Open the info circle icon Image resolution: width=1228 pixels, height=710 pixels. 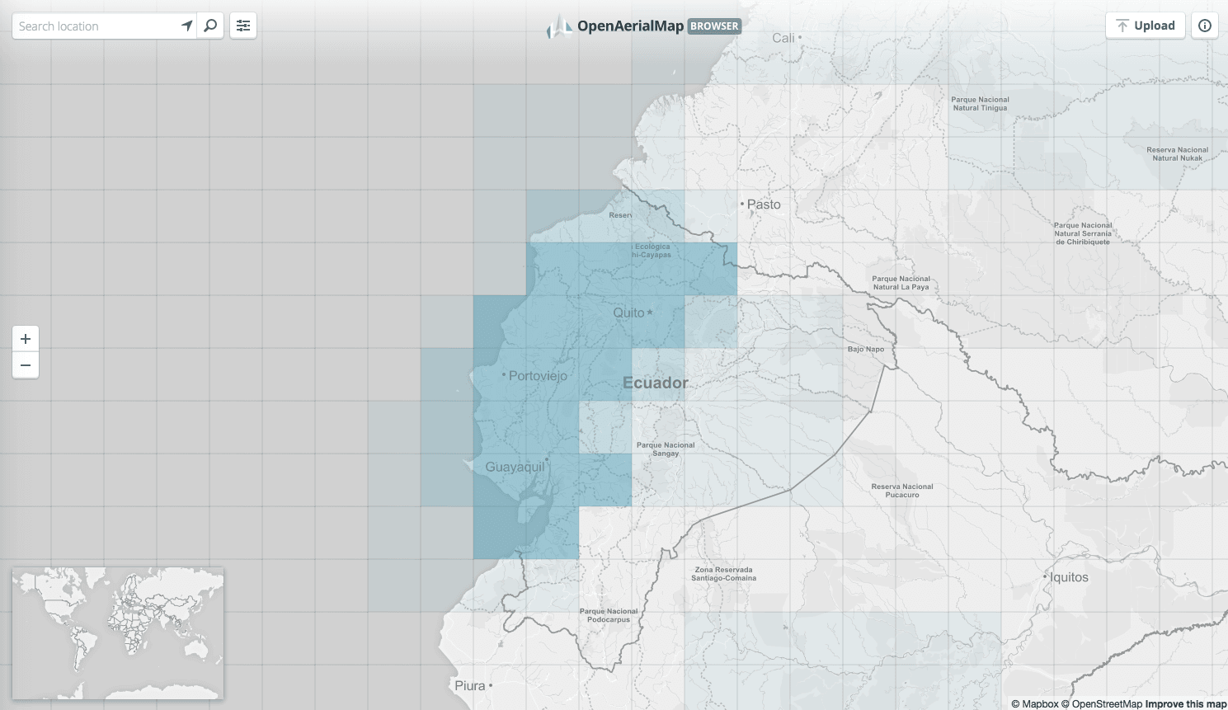[1205, 26]
